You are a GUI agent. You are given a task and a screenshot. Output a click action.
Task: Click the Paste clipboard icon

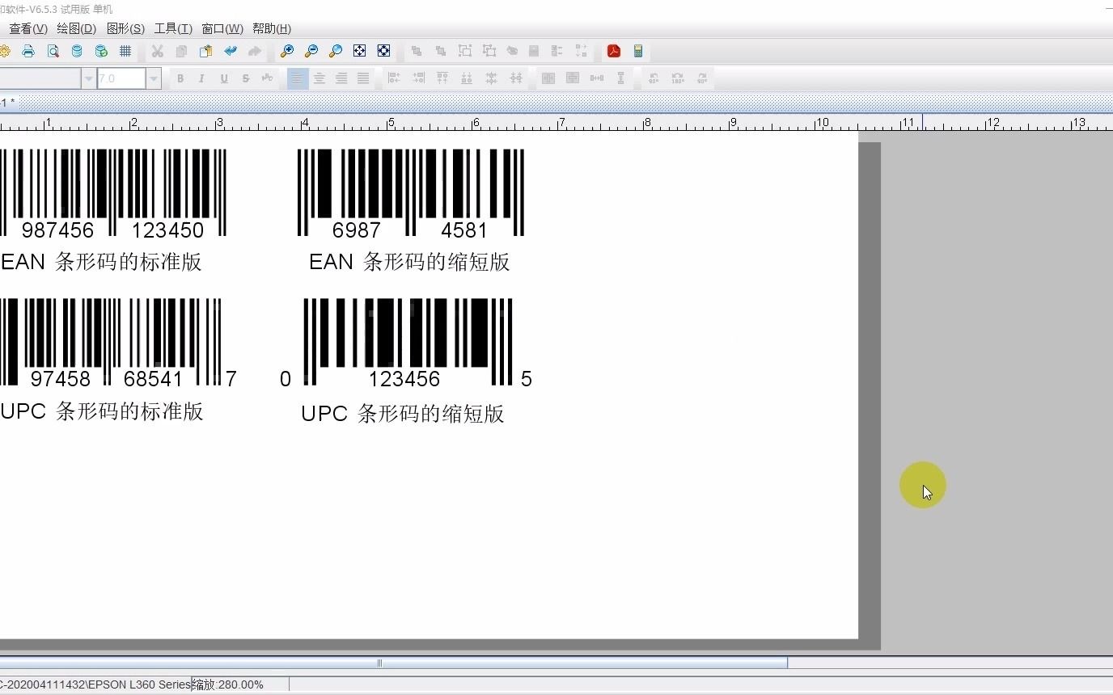(x=205, y=51)
